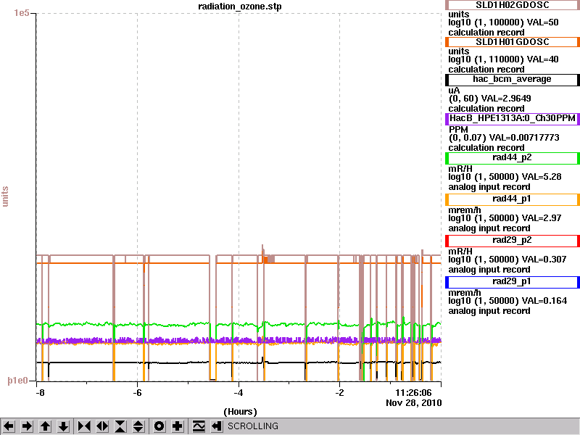Select the rad44_p1 legend entry
The width and height of the screenshot is (580, 435).
[513, 199]
